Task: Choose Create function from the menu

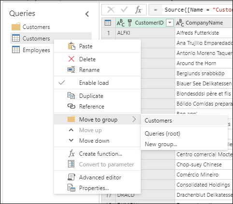Action: (97, 154)
